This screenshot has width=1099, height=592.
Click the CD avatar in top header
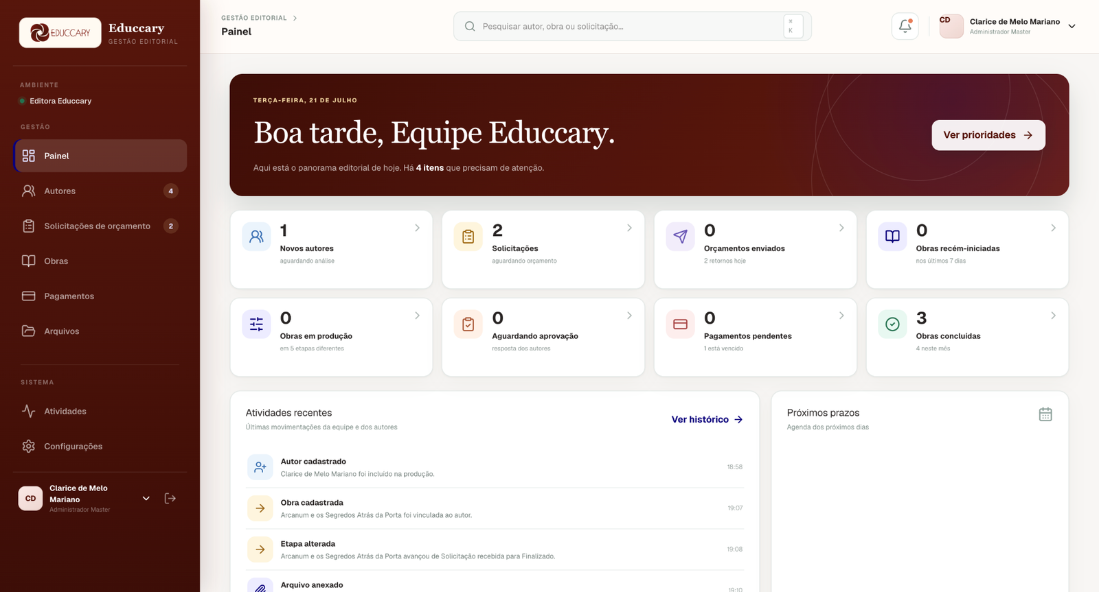(x=951, y=26)
